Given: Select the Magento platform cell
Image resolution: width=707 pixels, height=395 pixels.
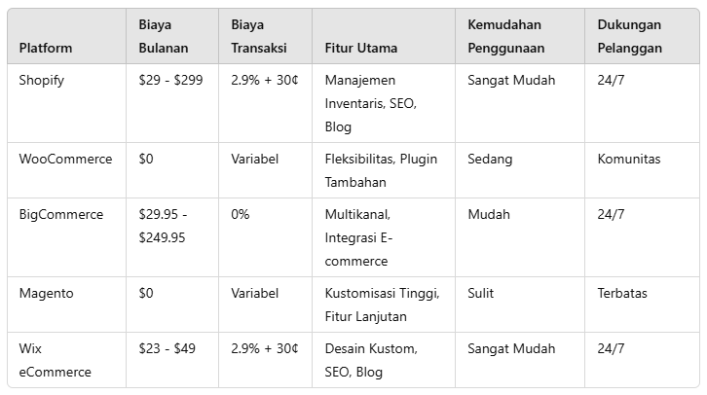Looking at the screenshot, I should (x=46, y=293).
